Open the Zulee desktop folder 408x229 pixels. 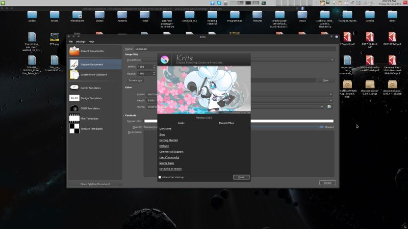pyautogui.click(x=32, y=16)
